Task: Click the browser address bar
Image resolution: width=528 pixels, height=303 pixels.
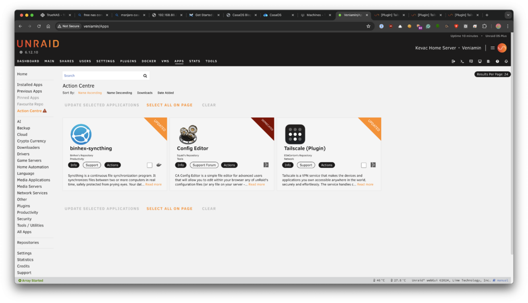Action: click(215, 26)
